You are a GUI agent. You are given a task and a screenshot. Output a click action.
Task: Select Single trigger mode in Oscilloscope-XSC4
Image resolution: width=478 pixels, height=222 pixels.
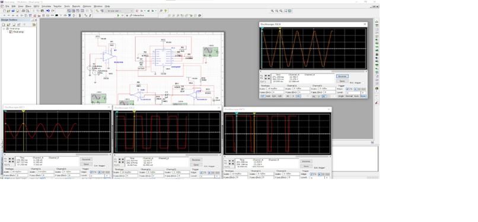pos(341,96)
